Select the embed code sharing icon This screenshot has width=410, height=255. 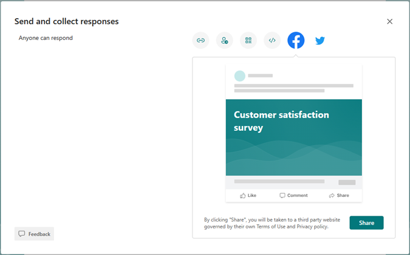click(x=272, y=41)
